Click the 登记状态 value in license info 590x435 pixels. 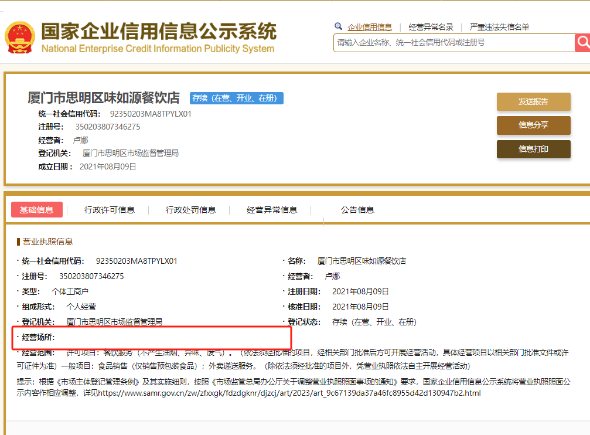(374, 322)
